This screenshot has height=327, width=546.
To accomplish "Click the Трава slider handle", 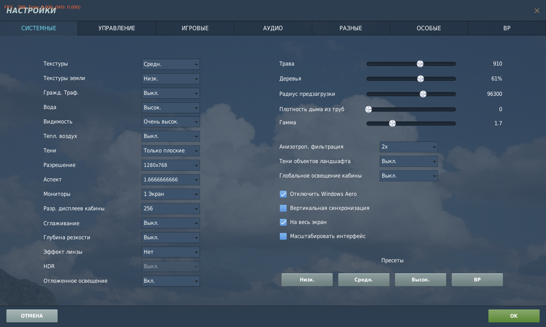I will click(x=420, y=64).
